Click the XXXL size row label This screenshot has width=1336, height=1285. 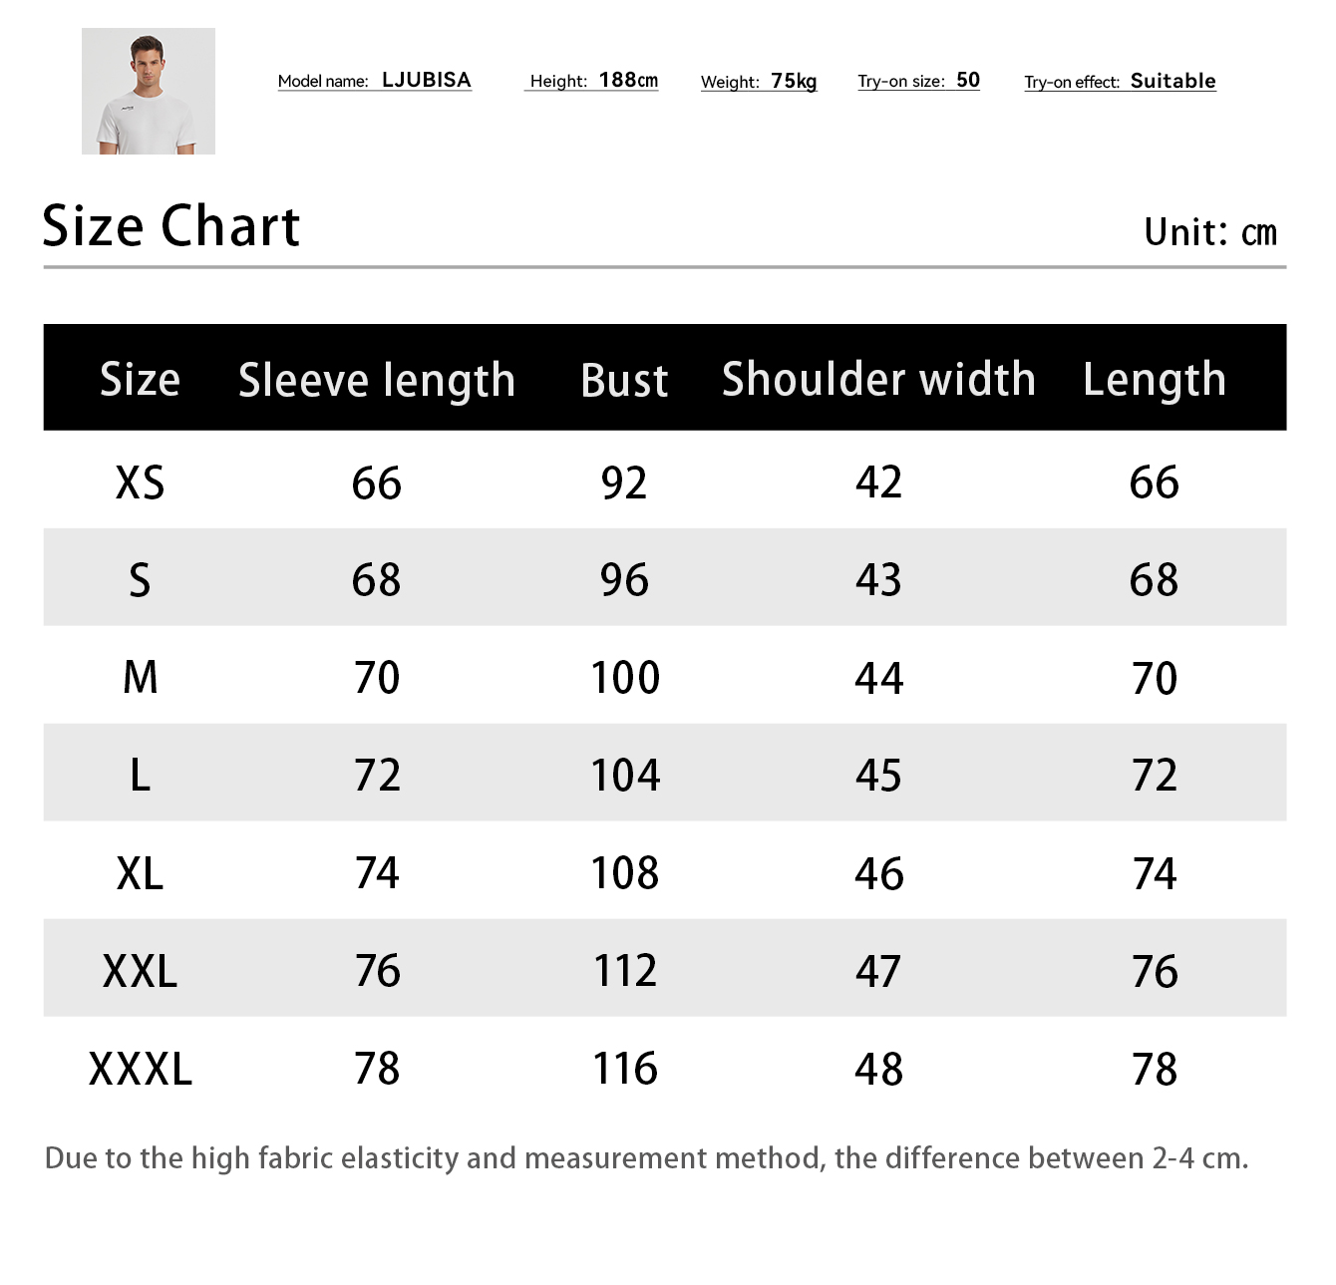pyautogui.click(x=141, y=1069)
